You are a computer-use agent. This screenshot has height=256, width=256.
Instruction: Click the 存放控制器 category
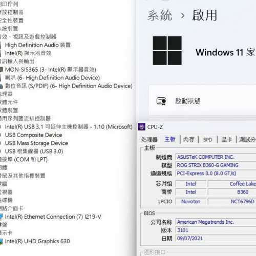tap(12, 12)
